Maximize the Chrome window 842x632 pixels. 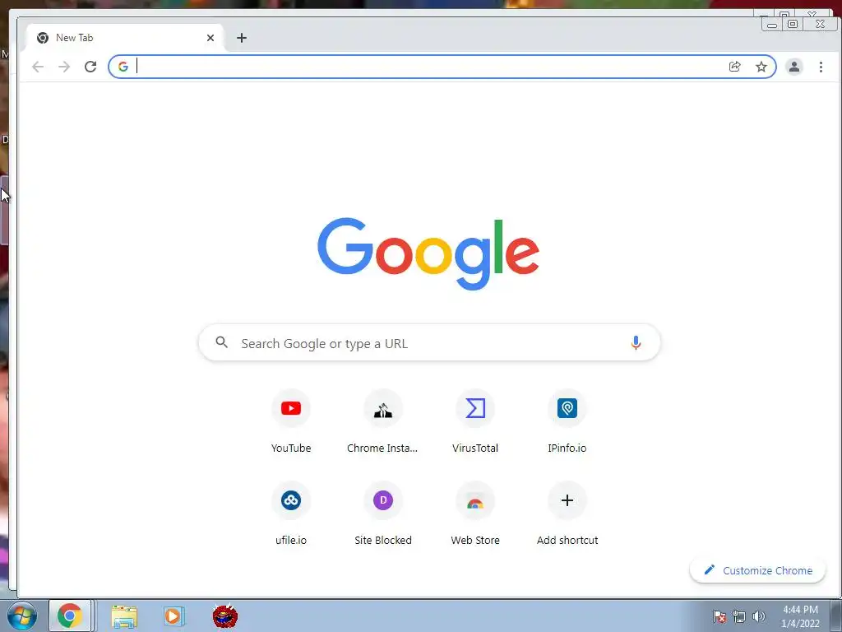click(x=793, y=24)
